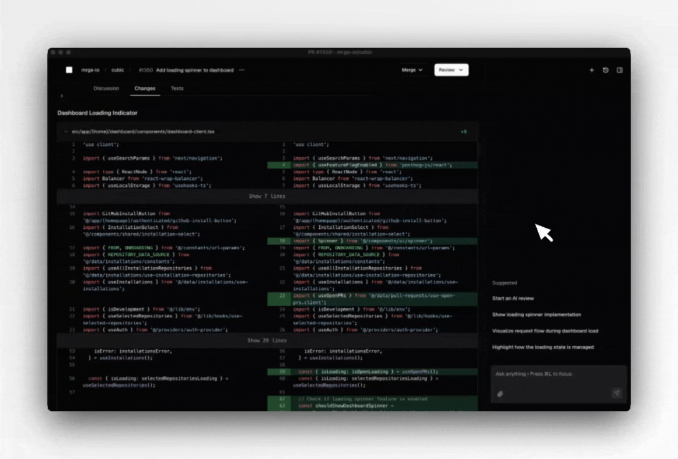Open the '...' options next to the PR title

pyautogui.click(x=240, y=70)
